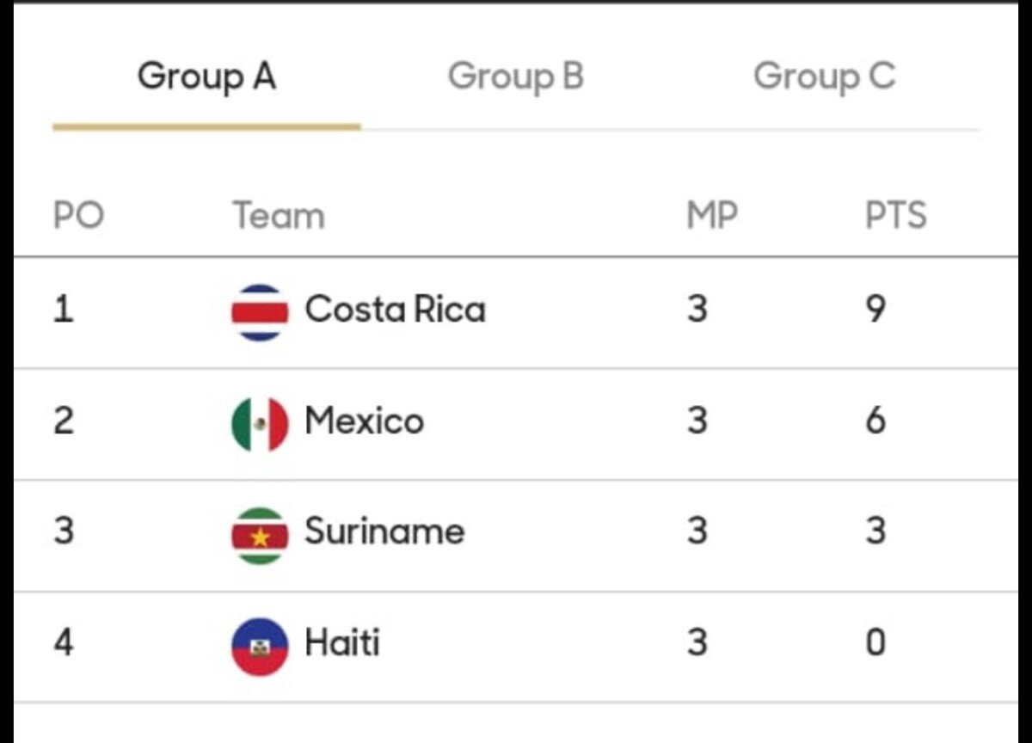Click position number 3 for Suriname

(x=64, y=531)
